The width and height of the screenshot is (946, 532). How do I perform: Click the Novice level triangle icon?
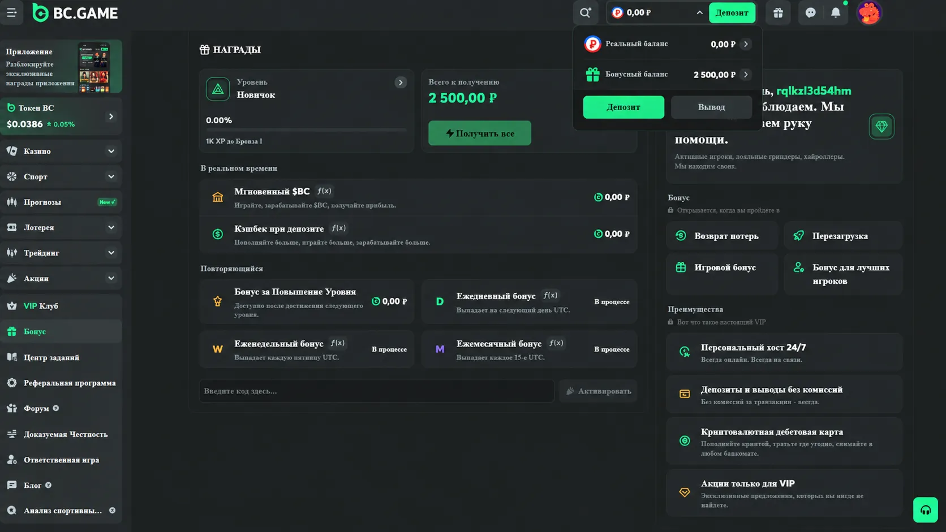(218, 89)
